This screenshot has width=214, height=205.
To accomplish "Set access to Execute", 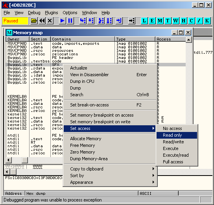I will pyautogui.click(x=177, y=148).
